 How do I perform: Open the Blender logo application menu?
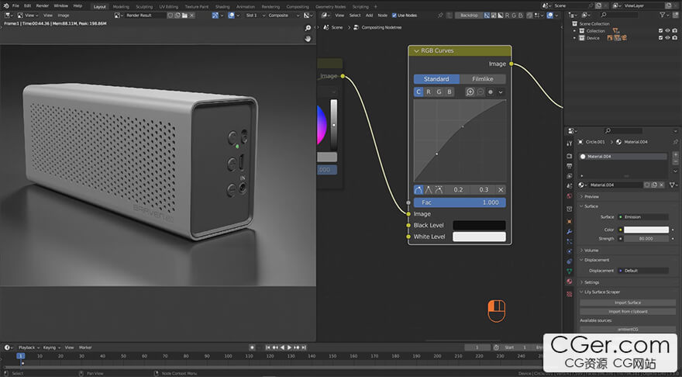5,6
